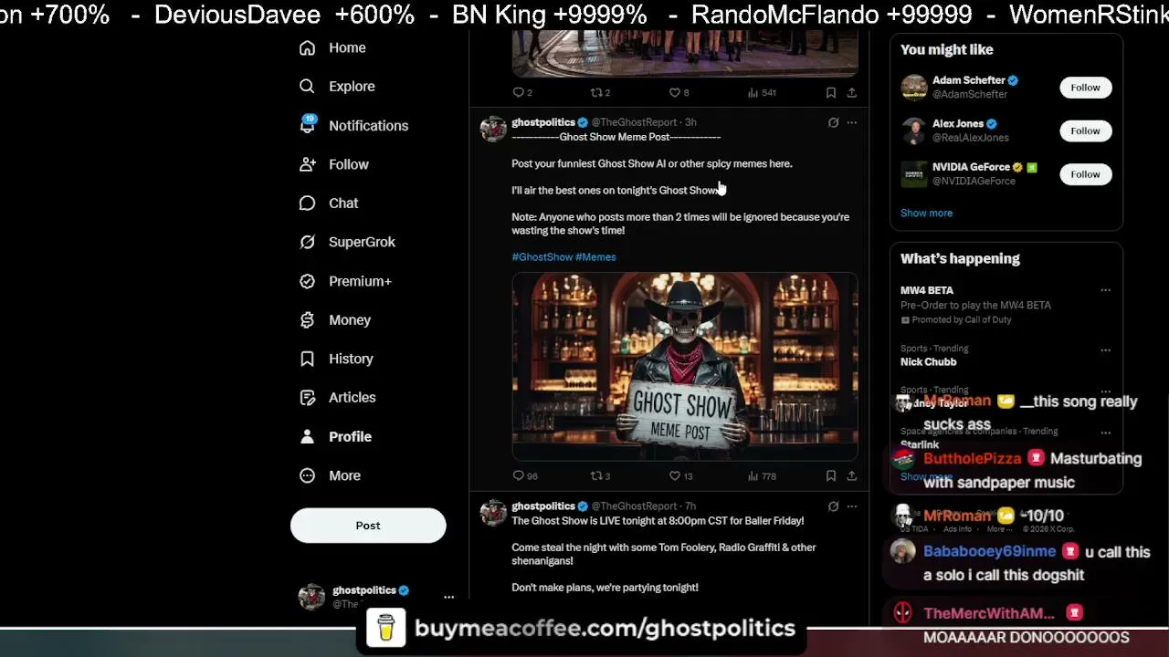Open History in the sidebar

pyautogui.click(x=336, y=359)
